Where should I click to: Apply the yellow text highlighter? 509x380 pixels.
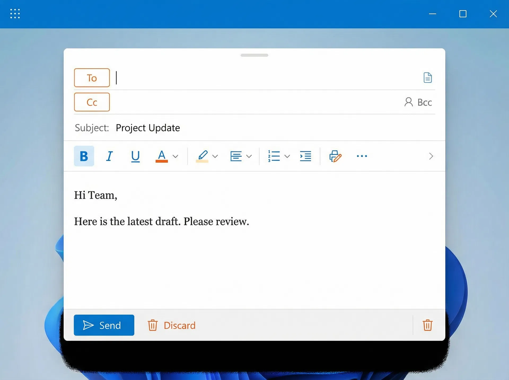[202, 156]
